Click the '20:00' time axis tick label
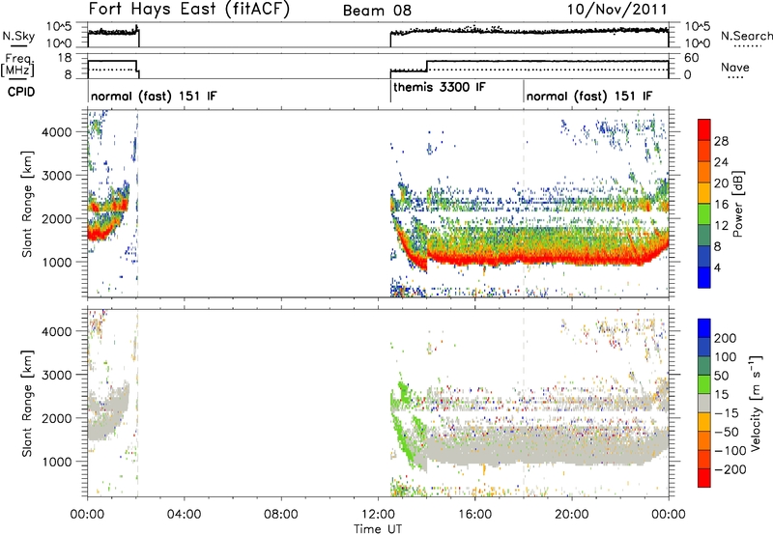The height and width of the screenshot is (535, 773). (x=571, y=515)
